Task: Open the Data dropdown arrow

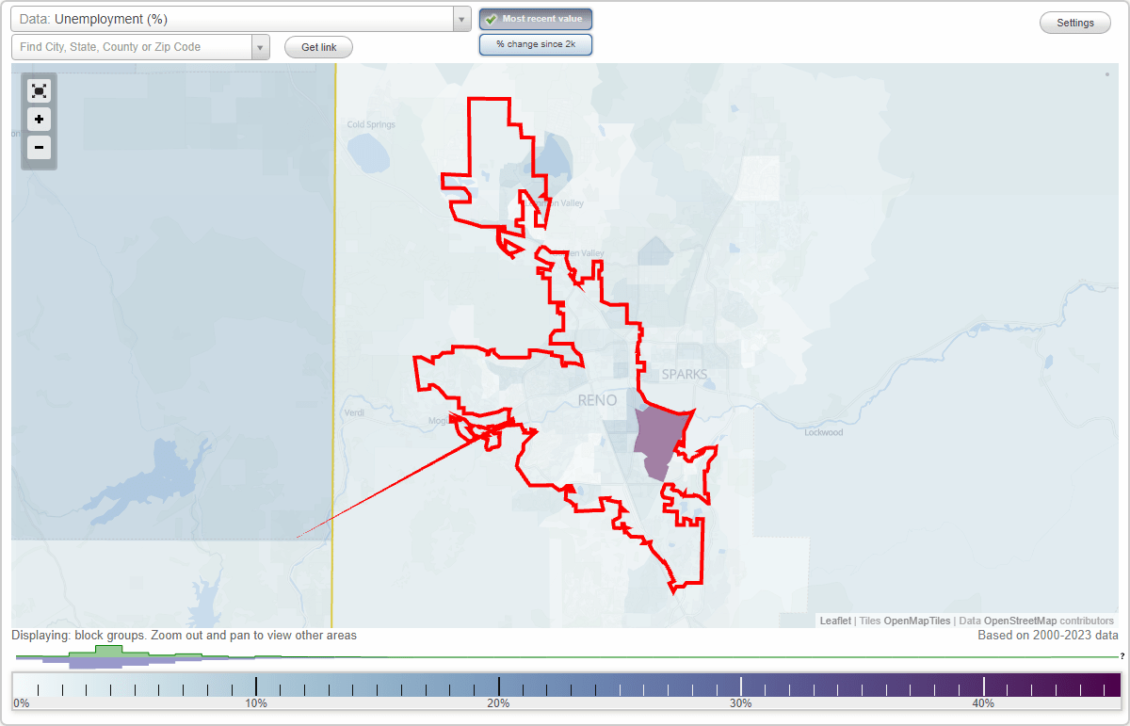Action: point(460,17)
